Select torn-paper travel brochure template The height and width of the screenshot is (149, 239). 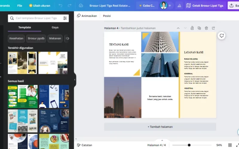click(x=23, y=121)
